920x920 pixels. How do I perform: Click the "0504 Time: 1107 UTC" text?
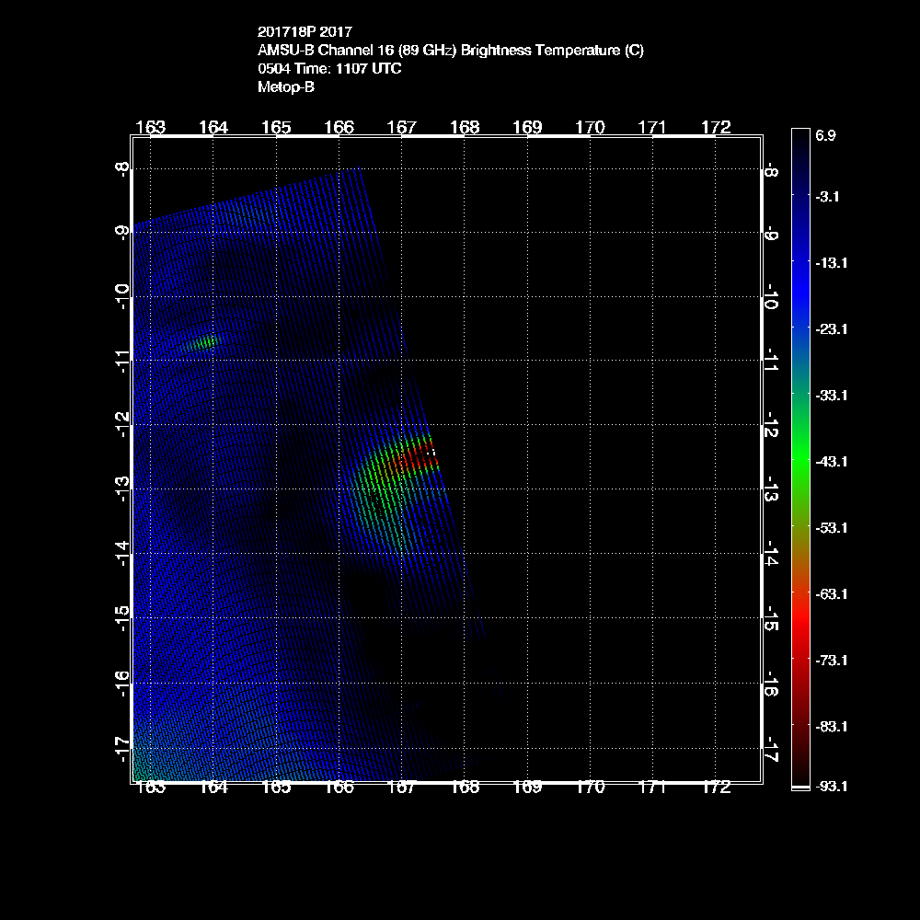click(x=329, y=69)
